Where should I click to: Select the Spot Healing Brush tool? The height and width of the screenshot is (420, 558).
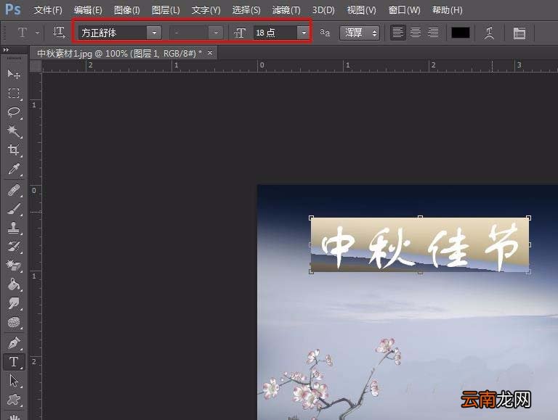(x=14, y=191)
